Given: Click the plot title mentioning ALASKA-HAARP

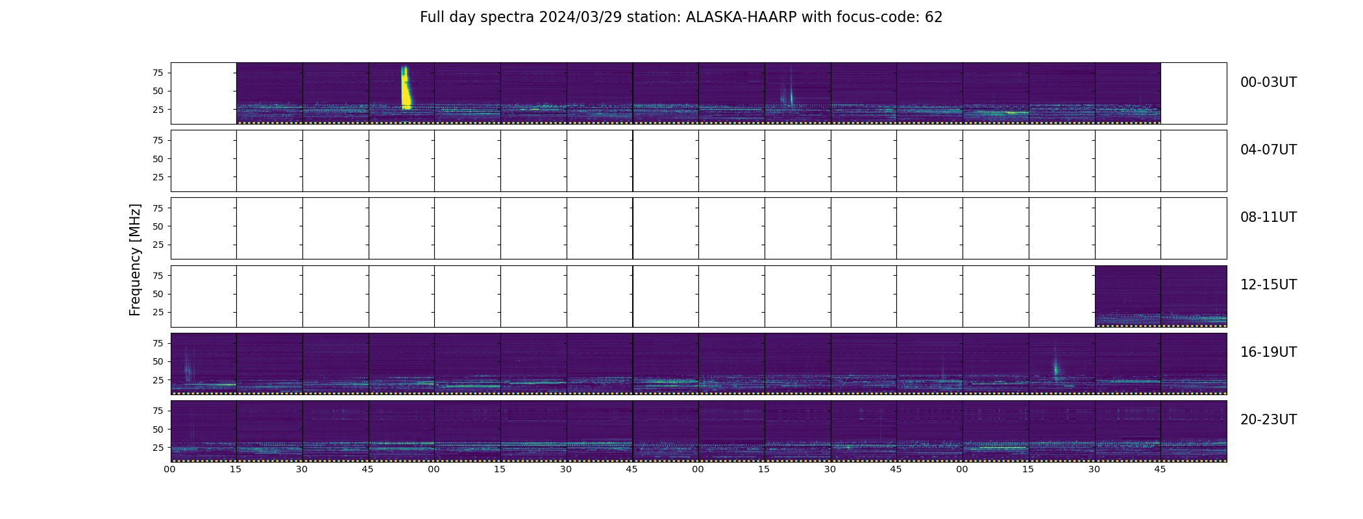Looking at the screenshot, I should [681, 18].
